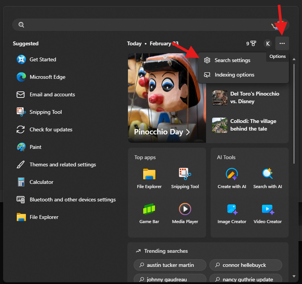Screen dimensions: 302x284
Task: Open Bluetooth and other devices settings icon
Action: click(x=21, y=199)
